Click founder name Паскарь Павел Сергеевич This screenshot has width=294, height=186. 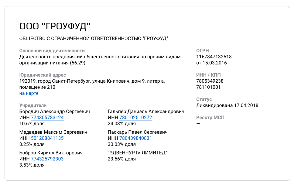[x=138, y=132]
